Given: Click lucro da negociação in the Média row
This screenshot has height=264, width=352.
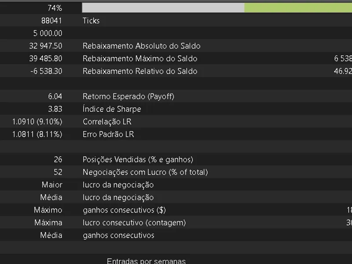Looking at the screenshot, I should pos(118,197).
